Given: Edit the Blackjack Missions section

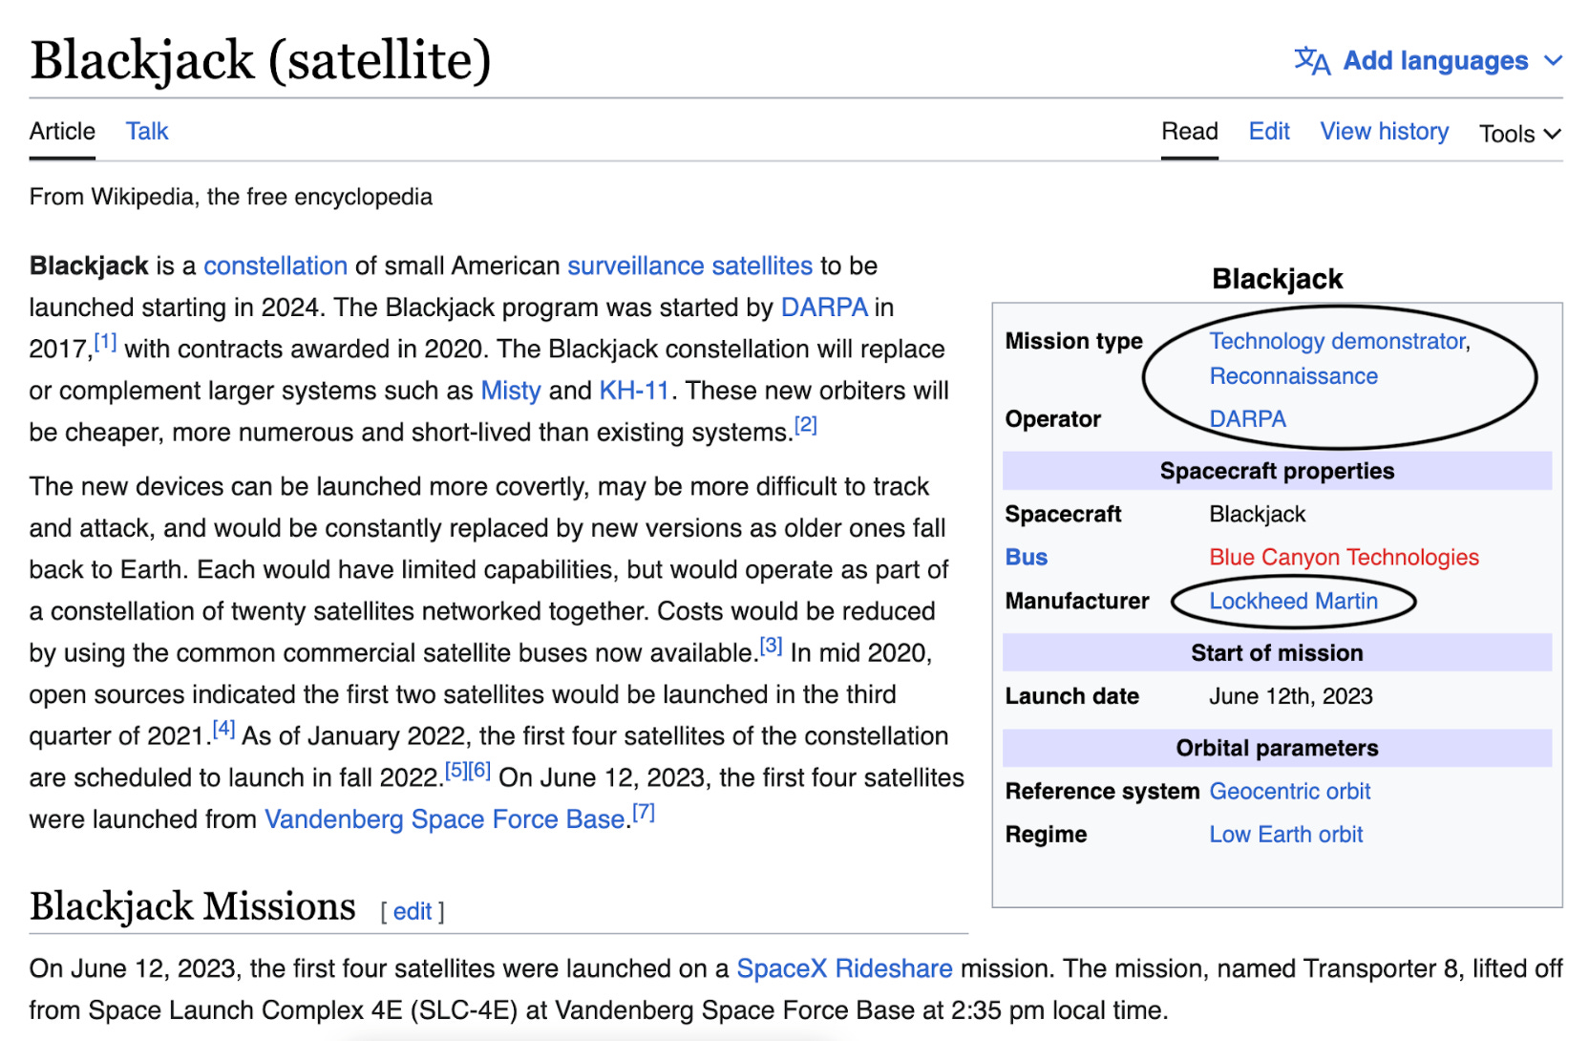Looking at the screenshot, I should [413, 912].
